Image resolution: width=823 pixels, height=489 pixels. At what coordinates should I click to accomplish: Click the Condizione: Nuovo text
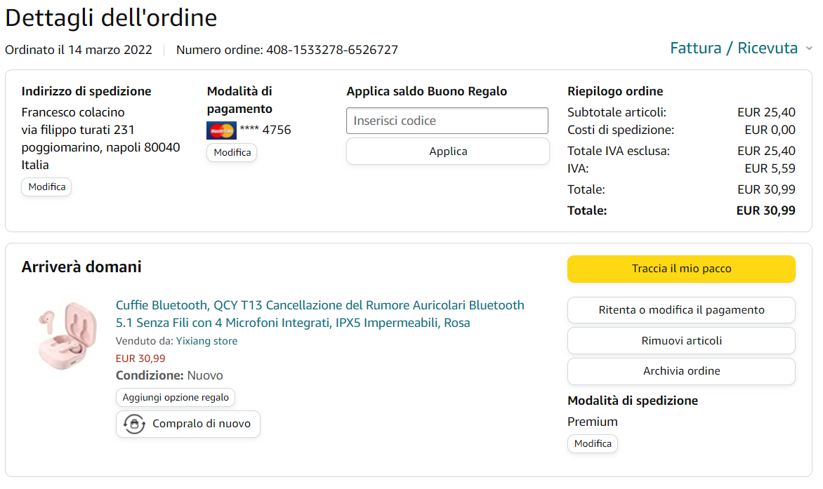(x=169, y=376)
